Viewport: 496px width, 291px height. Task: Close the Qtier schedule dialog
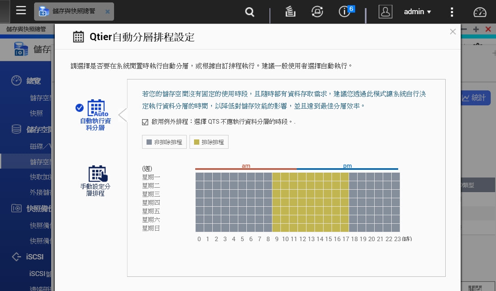[x=453, y=32]
